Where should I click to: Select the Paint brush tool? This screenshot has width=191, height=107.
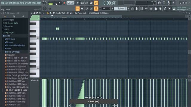pyautogui.click(x=50, y=13)
